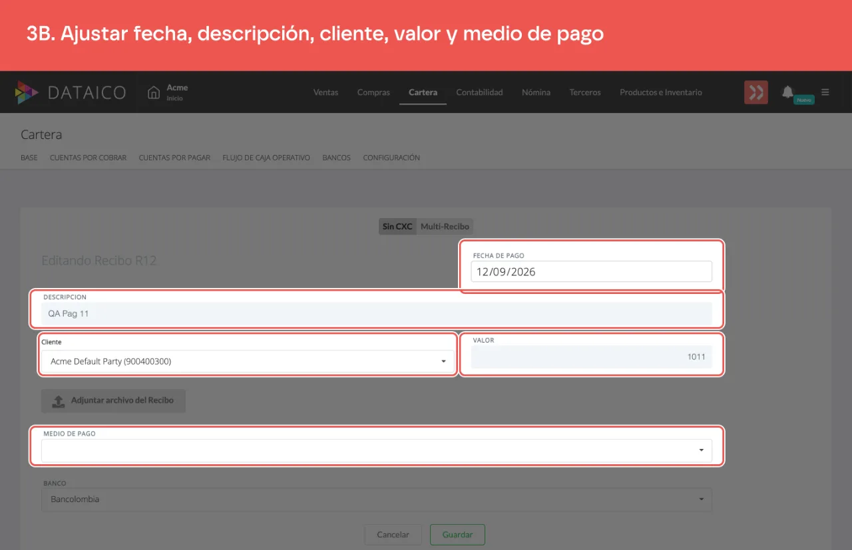Open Productos e Inventario menu
Screen dimensions: 852x550
point(660,92)
